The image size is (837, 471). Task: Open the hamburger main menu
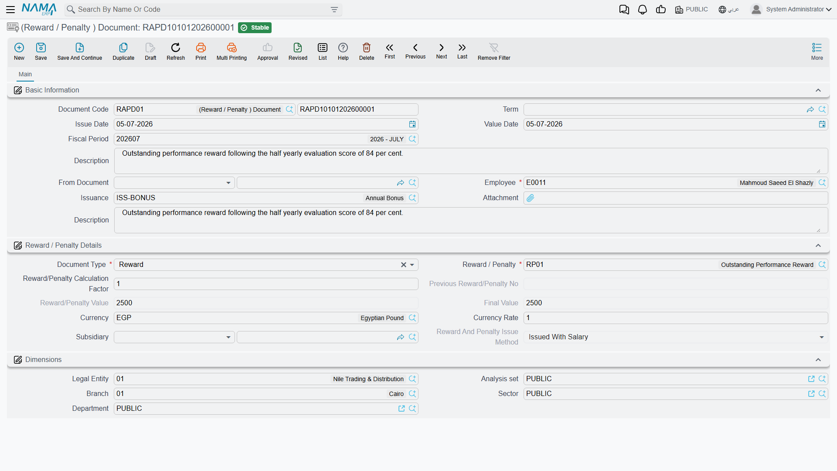(x=10, y=10)
